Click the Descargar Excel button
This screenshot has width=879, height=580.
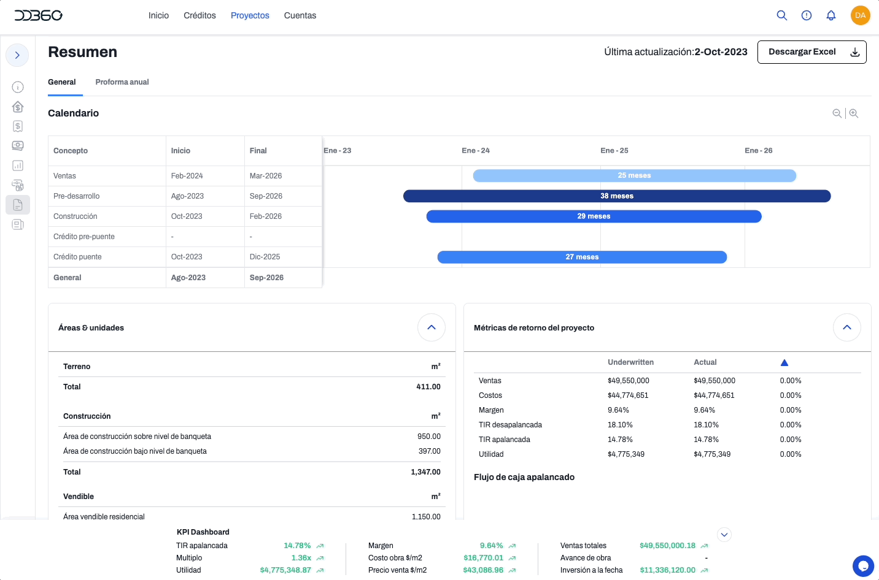811,52
